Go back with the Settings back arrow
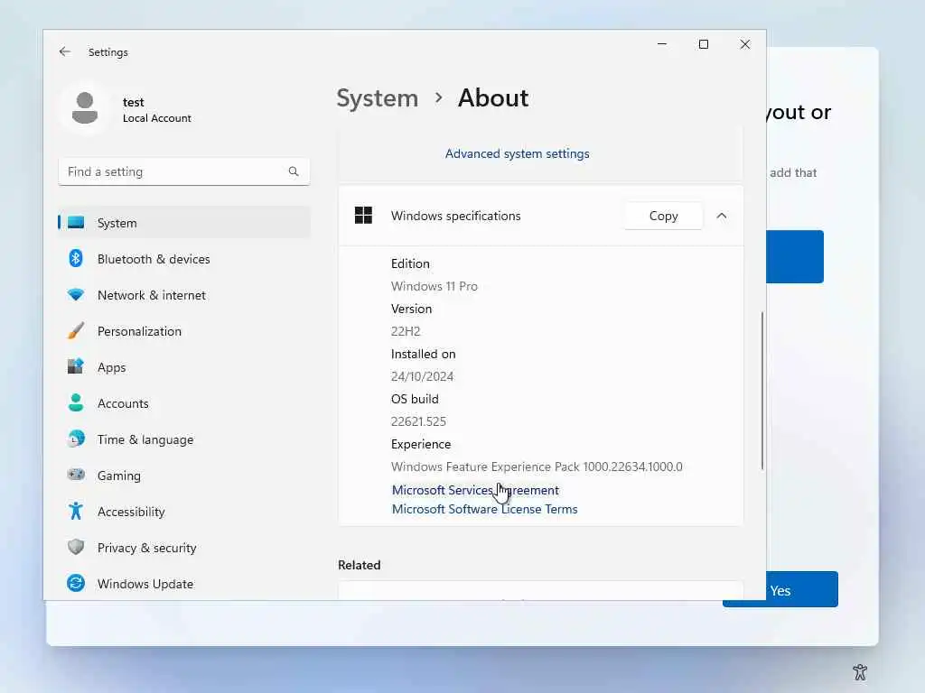 point(65,51)
